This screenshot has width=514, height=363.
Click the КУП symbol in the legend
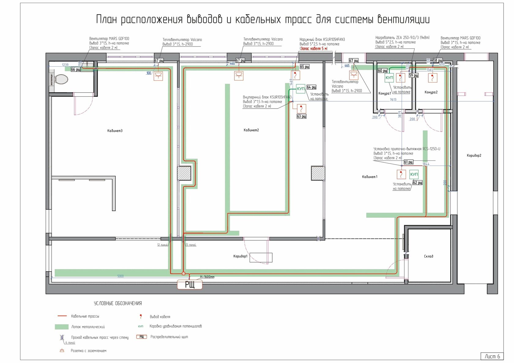tap(141, 326)
